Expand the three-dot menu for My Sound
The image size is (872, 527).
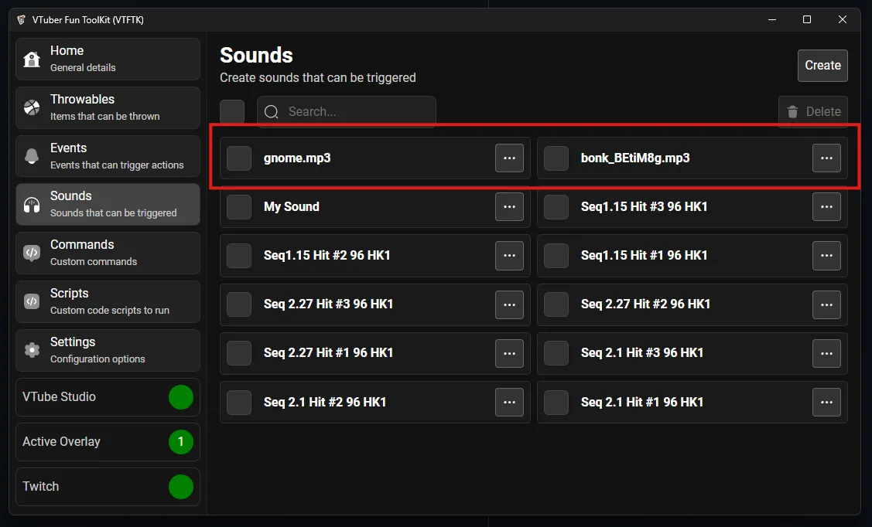tap(509, 207)
